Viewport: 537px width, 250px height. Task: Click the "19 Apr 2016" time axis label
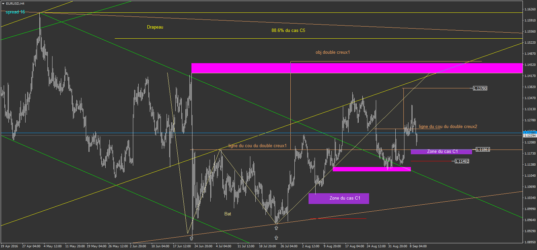[9, 246]
